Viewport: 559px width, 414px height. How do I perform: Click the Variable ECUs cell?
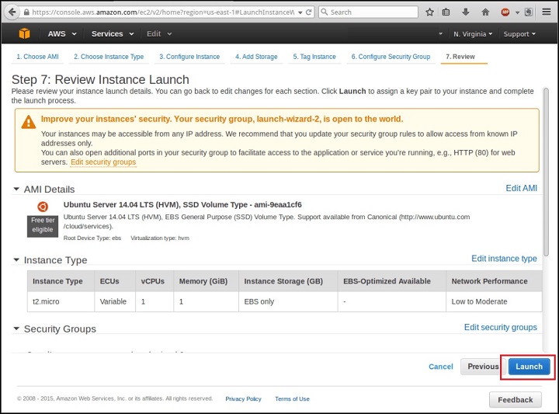(x=115, y=301)
